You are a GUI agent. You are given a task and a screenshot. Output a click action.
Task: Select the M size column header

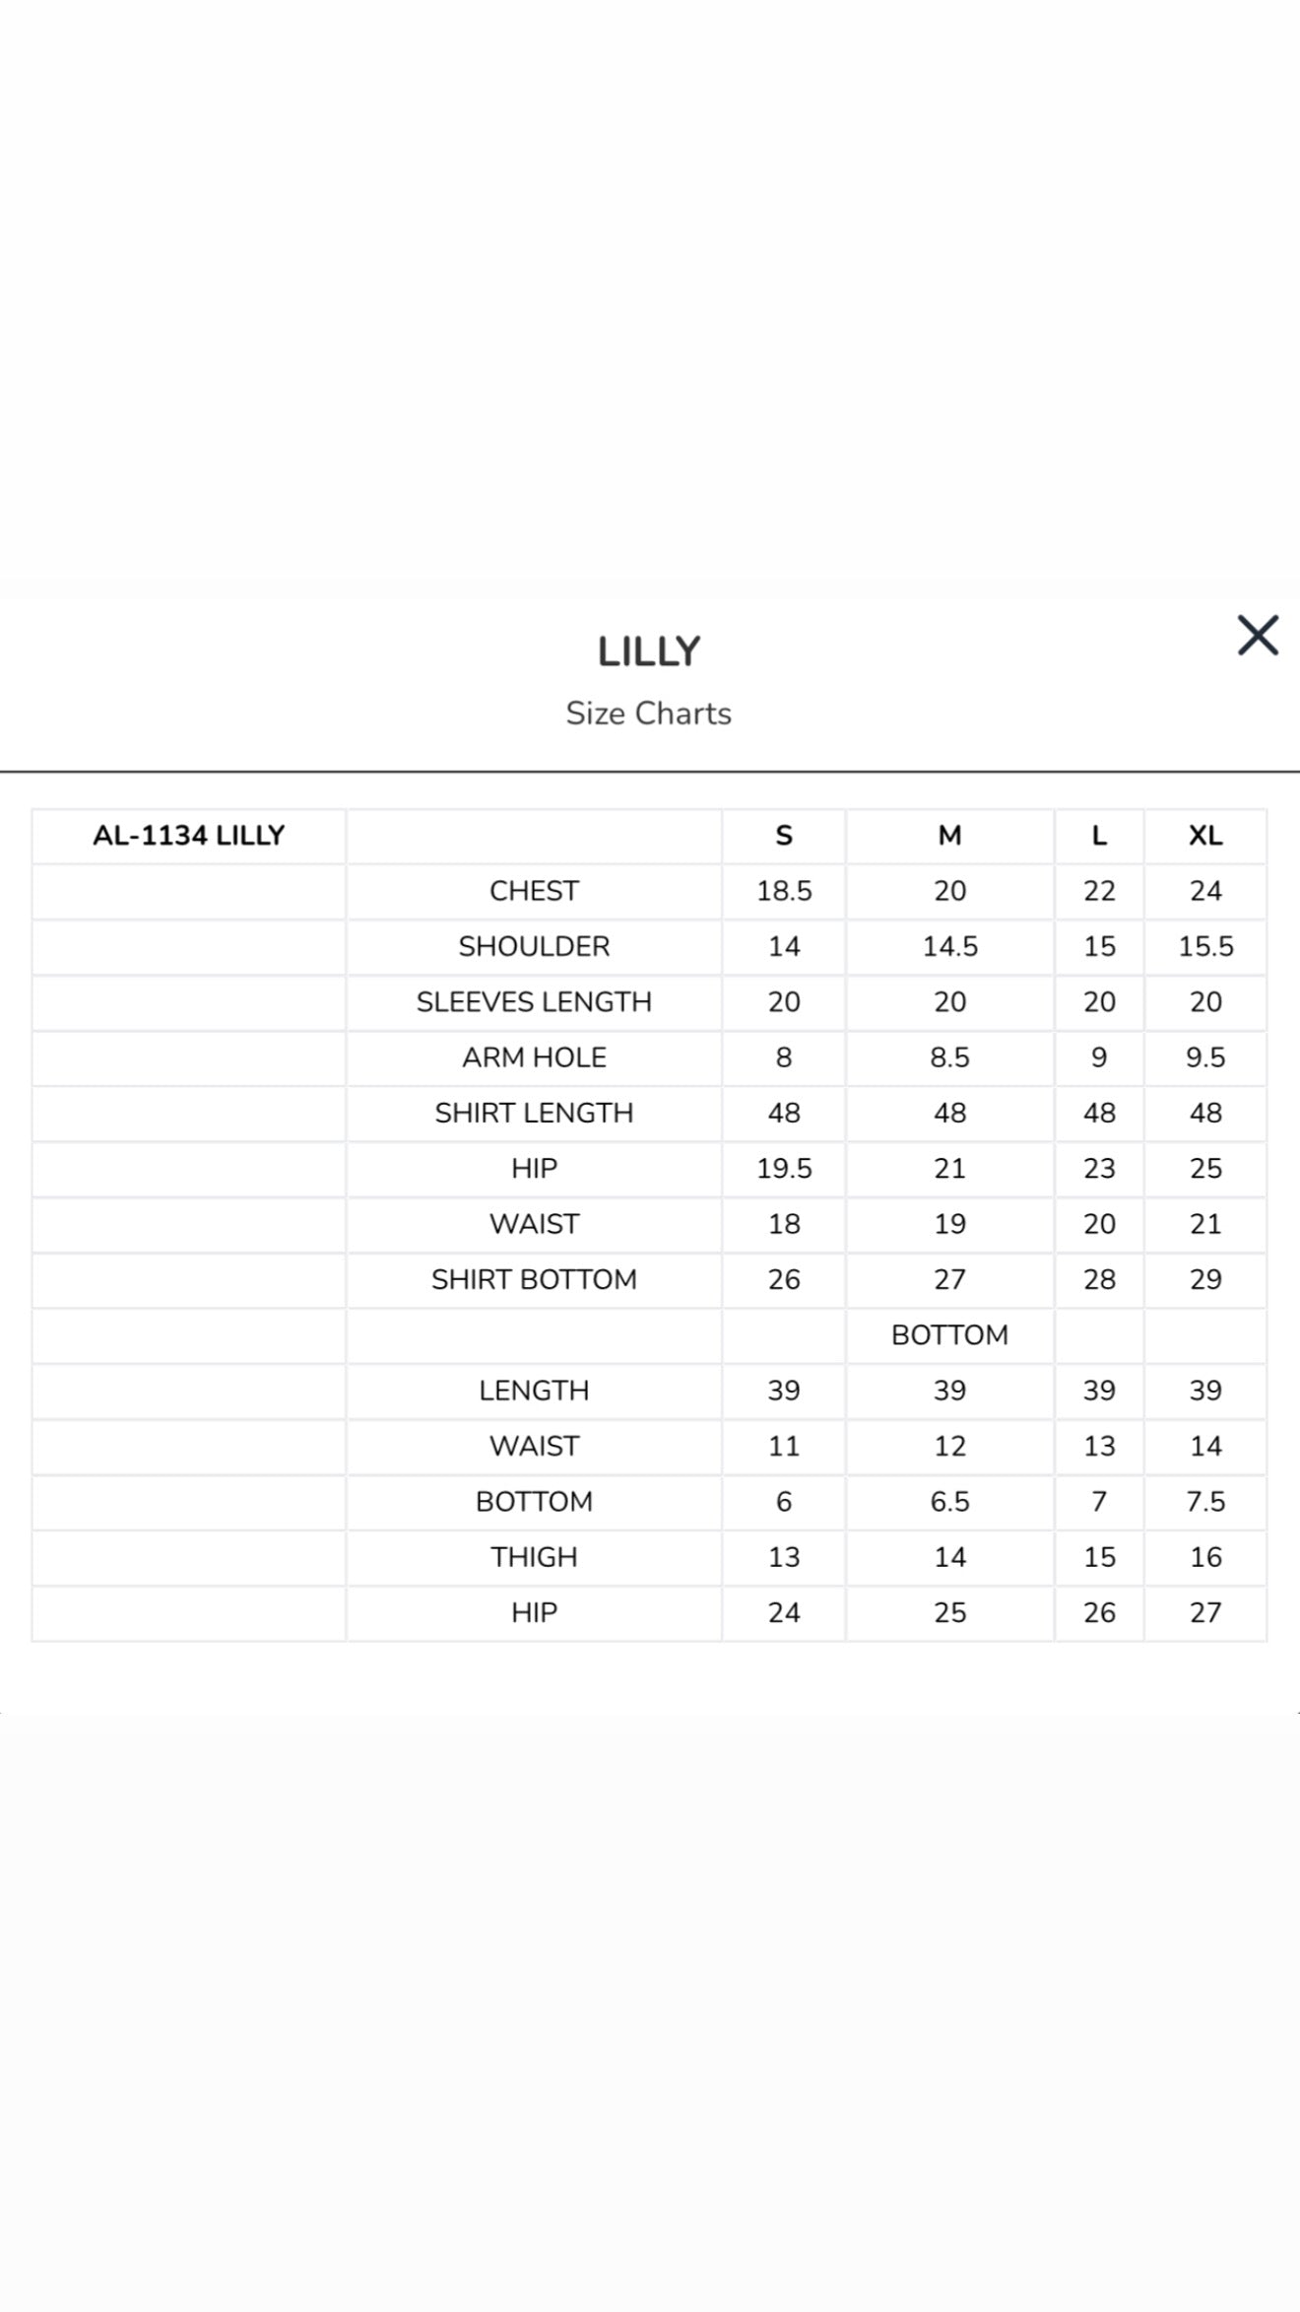(x=949, y=836)
